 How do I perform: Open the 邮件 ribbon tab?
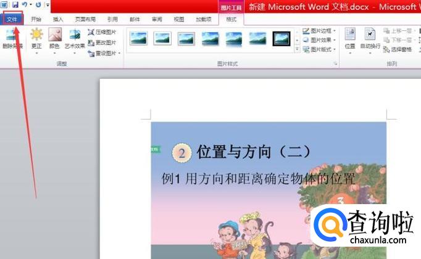tap(135, 19)
